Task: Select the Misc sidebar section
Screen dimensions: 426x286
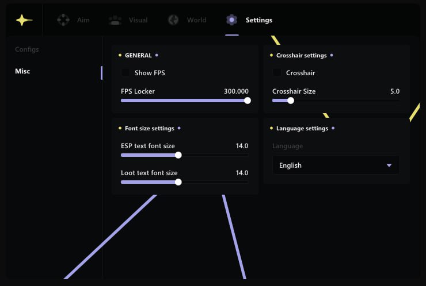Action: [22, 71]
